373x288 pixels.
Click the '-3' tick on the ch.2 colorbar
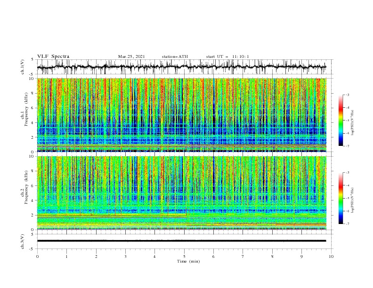[x=348, y=173]
